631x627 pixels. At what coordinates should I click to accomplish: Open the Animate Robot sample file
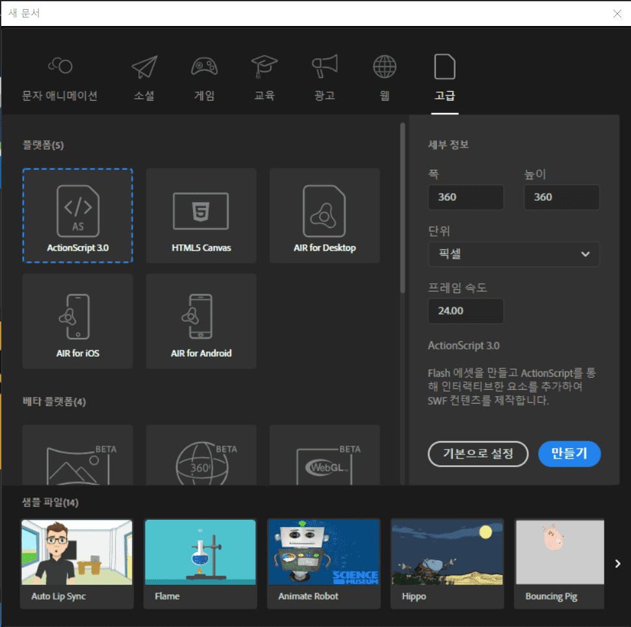[324, 564]
